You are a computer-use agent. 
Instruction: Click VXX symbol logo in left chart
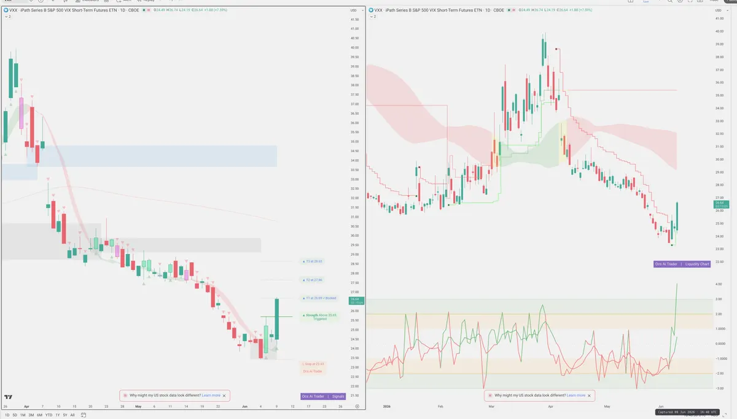pos(6,10)
